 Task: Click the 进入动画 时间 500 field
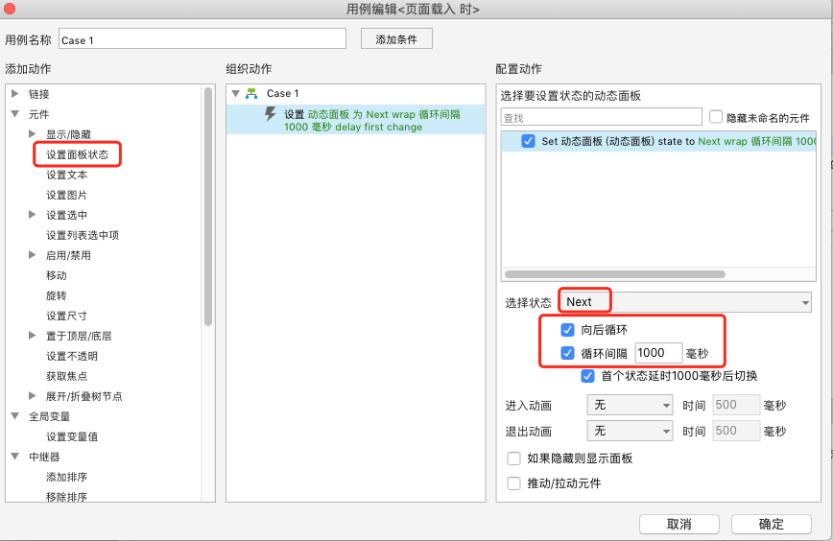tap(736, 405)
